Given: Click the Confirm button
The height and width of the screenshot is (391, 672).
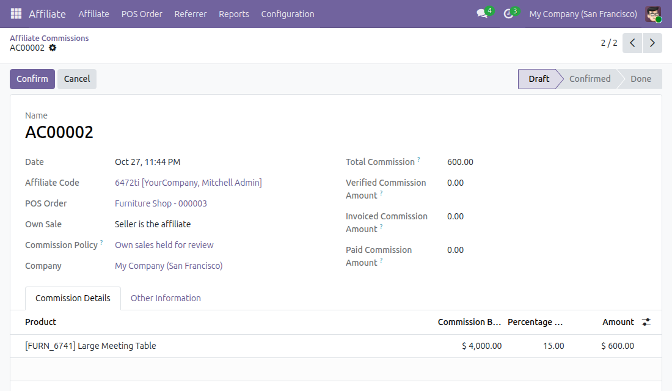Looking at the screenshot, I should tap(32, 79).
